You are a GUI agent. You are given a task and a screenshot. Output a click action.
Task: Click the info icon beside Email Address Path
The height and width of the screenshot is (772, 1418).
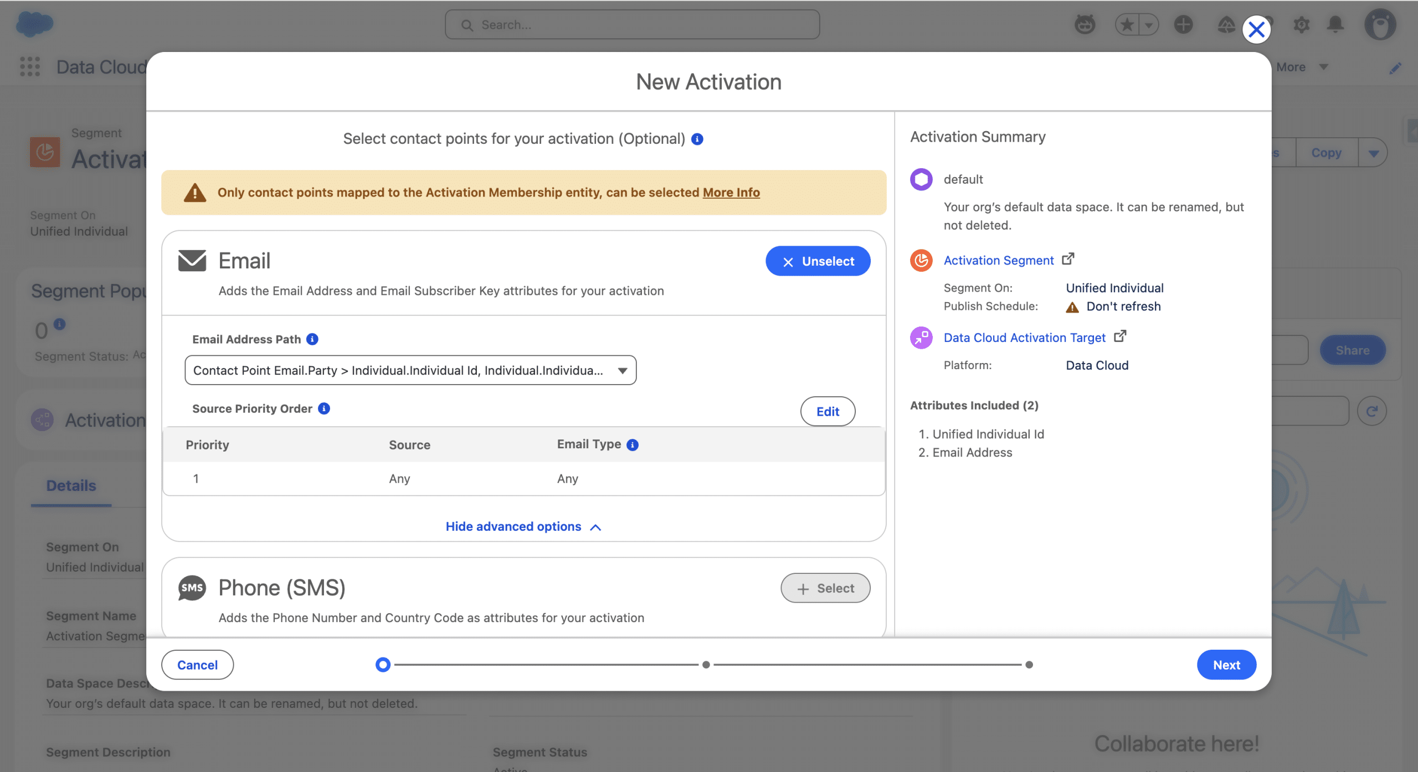[312, 339]
